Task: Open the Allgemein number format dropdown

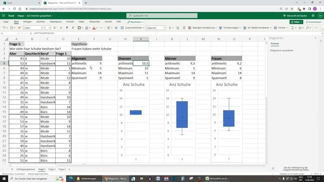Action: pos(156,28)
